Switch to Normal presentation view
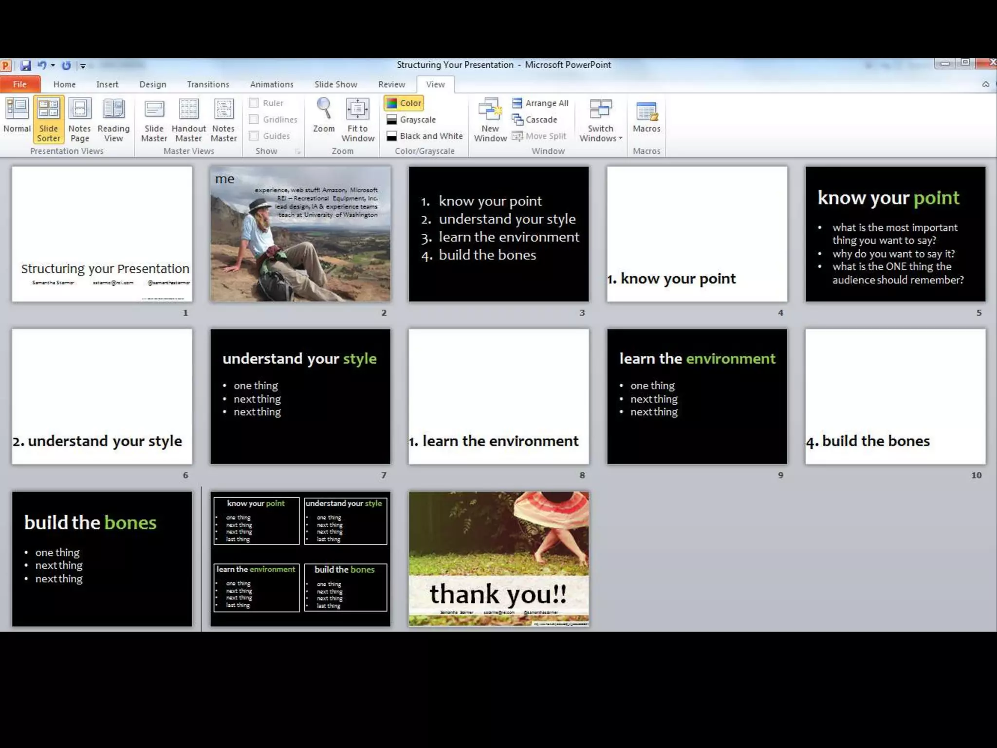This screenshot has height=748, width=997. click(17, 116)
